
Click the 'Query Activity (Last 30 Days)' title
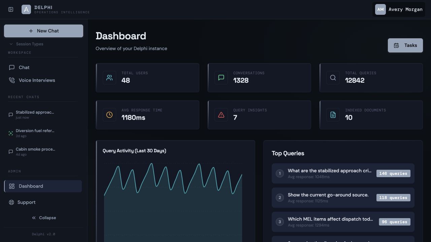coord(134,151)
